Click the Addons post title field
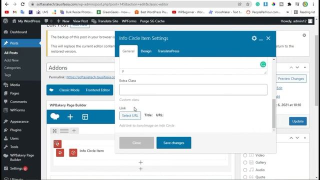The image size is (320, 180). pos(81,67)
